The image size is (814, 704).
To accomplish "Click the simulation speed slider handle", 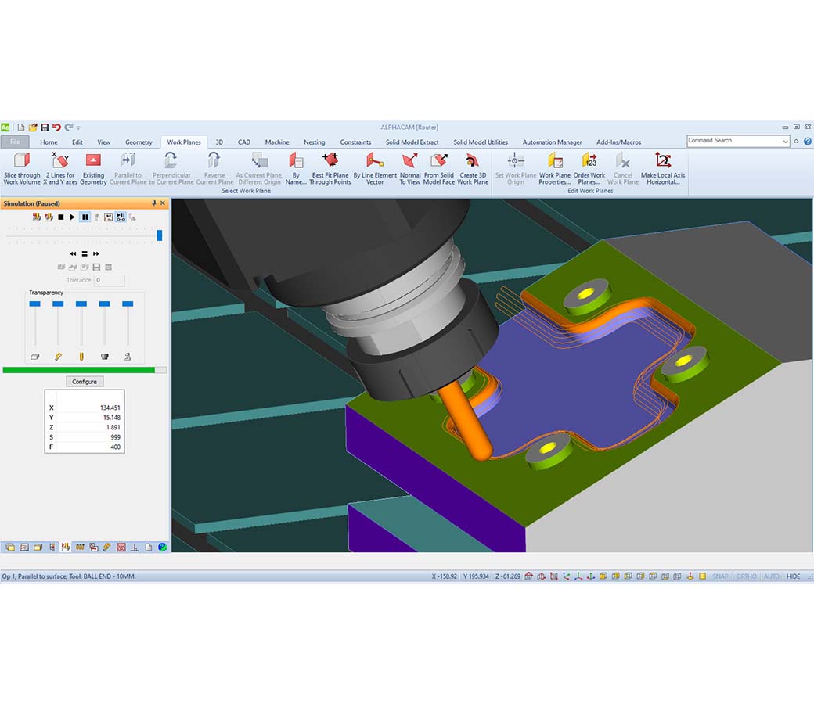I will pos(160,235).
